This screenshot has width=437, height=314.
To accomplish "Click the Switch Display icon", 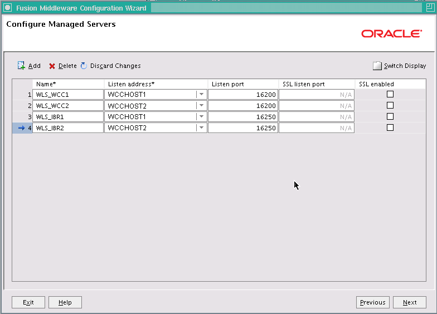I will (x=377, y=66).
